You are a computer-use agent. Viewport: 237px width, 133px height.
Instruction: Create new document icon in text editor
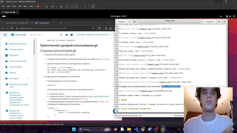(x=134, y=21)
